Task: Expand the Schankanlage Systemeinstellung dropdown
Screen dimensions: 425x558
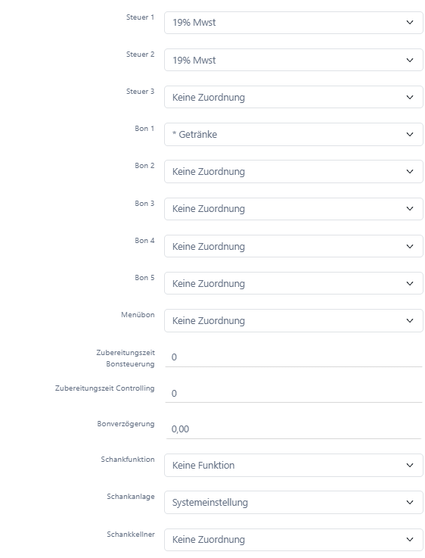Action: pyautogui.click(x=293, y=502)
